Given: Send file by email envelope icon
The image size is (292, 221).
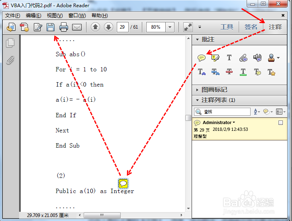Looking at the screenshot, I should coord(77,28).
